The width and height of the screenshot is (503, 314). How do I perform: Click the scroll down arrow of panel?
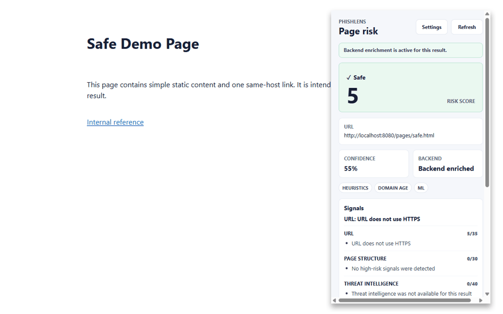tap(487, 294)
